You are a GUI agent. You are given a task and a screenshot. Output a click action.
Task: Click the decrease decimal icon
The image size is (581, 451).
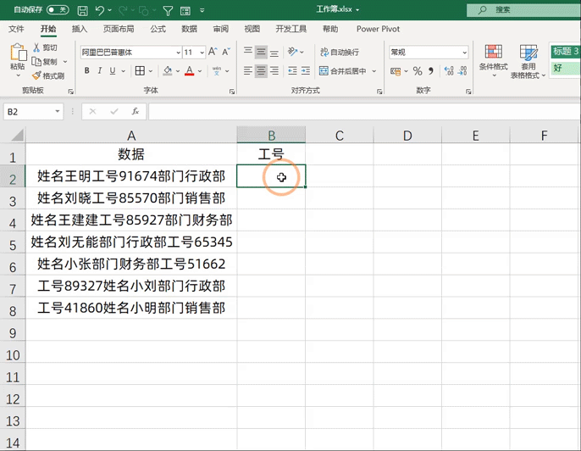(x=462, y=70)
